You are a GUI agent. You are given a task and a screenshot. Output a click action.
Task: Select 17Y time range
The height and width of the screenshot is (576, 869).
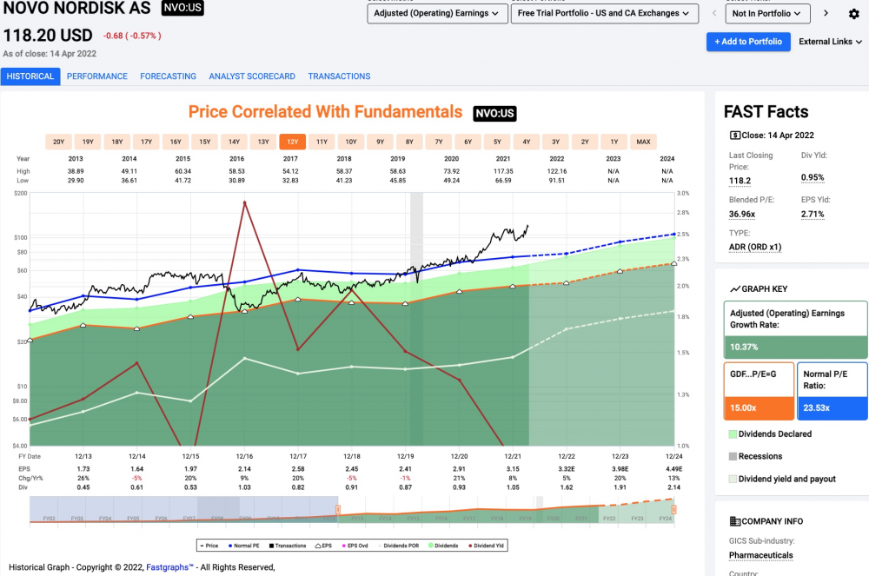click(x=146, y=142)
